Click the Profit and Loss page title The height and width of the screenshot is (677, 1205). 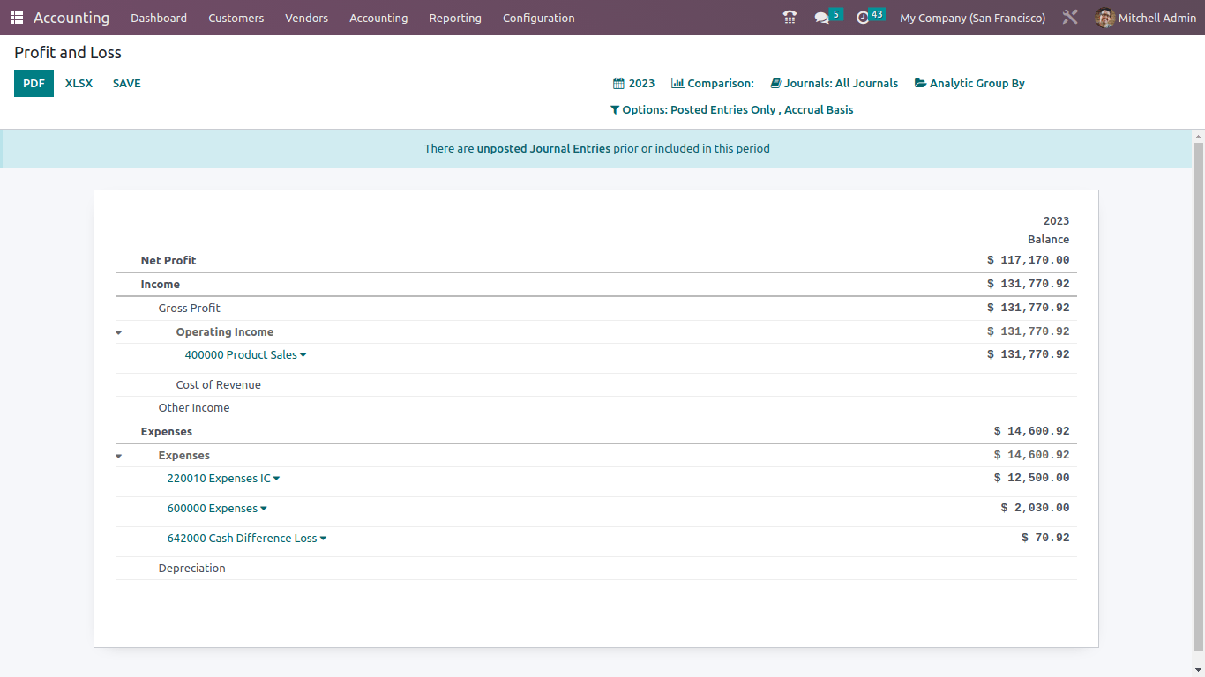pos(68,53)
